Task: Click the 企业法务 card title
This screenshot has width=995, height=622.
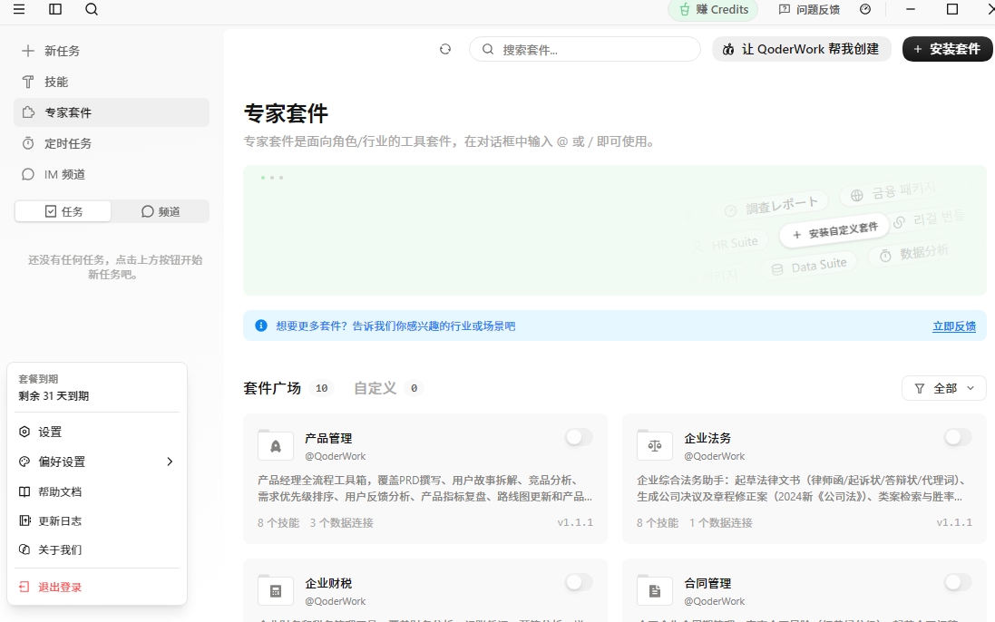Action: (707, 438)
